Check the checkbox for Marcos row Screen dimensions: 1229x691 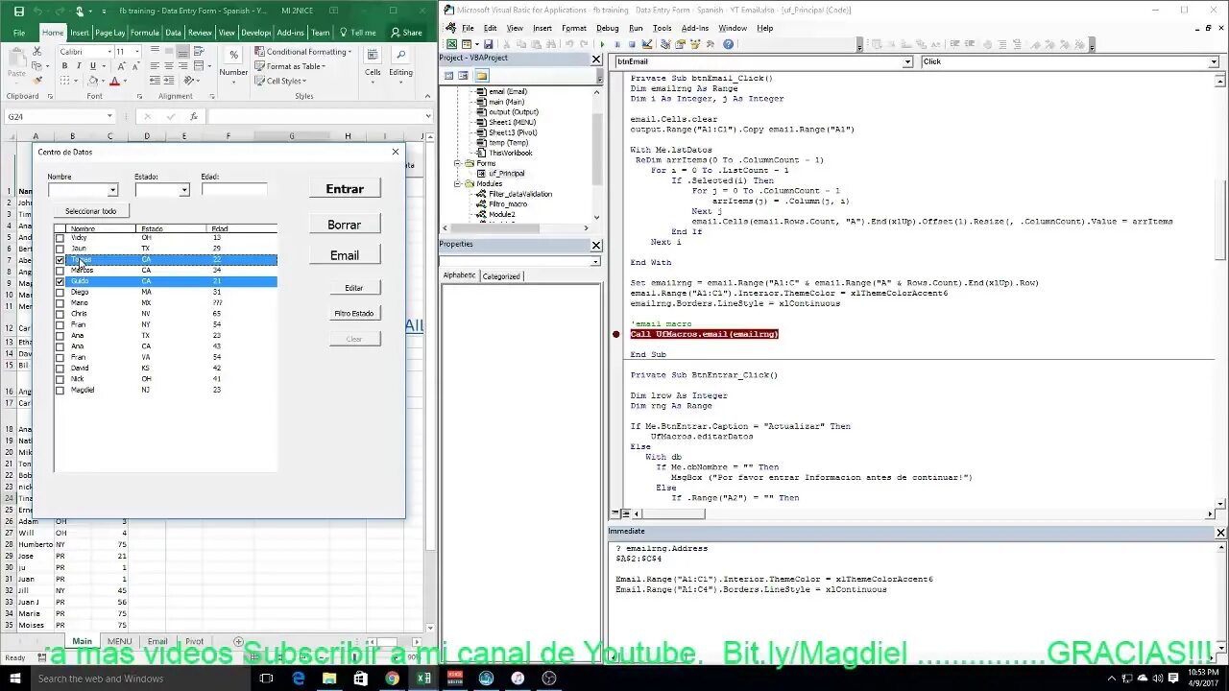point(60,271)
